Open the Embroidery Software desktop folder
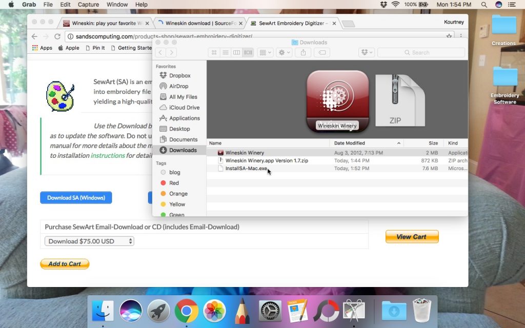Screen dimensions: 525x328 tap(504, 86)
